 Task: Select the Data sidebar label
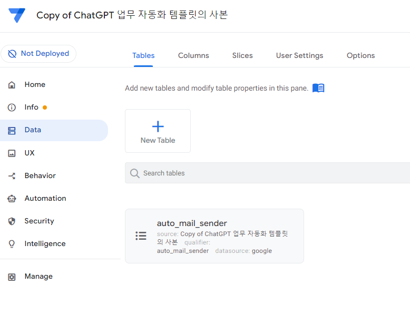coord(33,130)
